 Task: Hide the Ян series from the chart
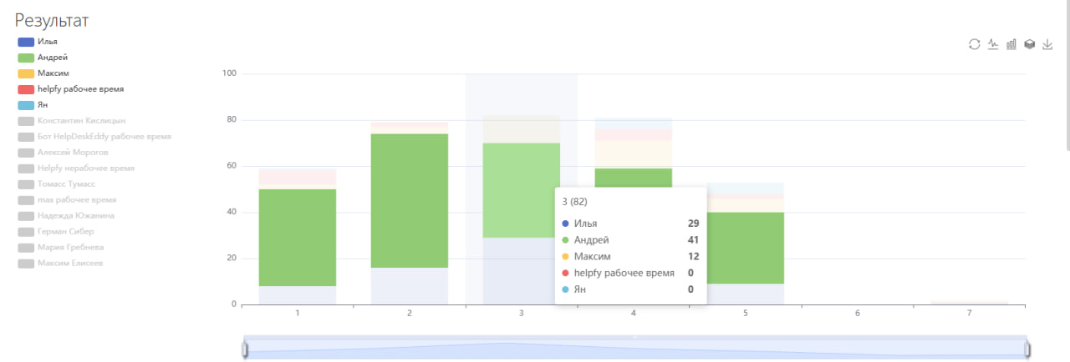coord(26,105)
